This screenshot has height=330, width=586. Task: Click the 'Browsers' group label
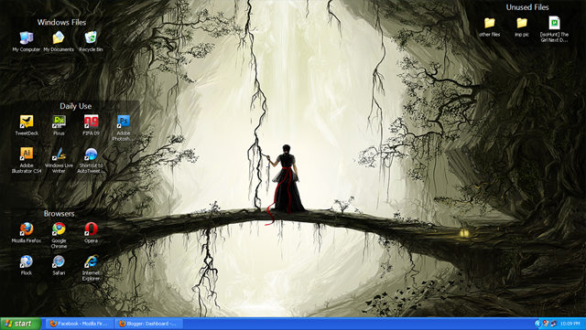pyautogui.click(x=59, y=214)
